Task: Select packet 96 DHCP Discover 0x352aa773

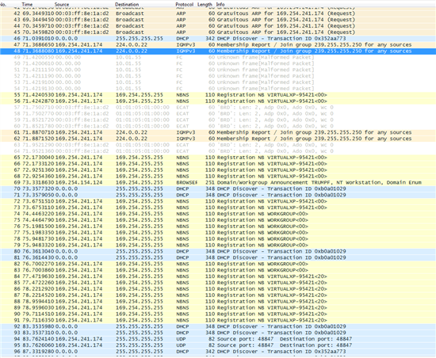Action: (218, 352)
